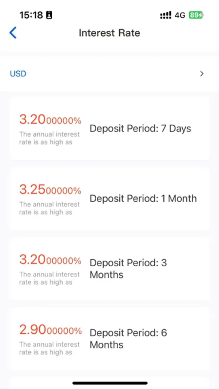Select the 1 Month deposit card

point(110,198)
